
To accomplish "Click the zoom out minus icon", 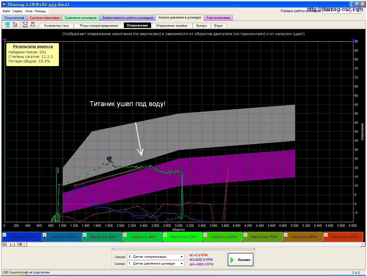I will pyautogui.click(x=4, y=244).
